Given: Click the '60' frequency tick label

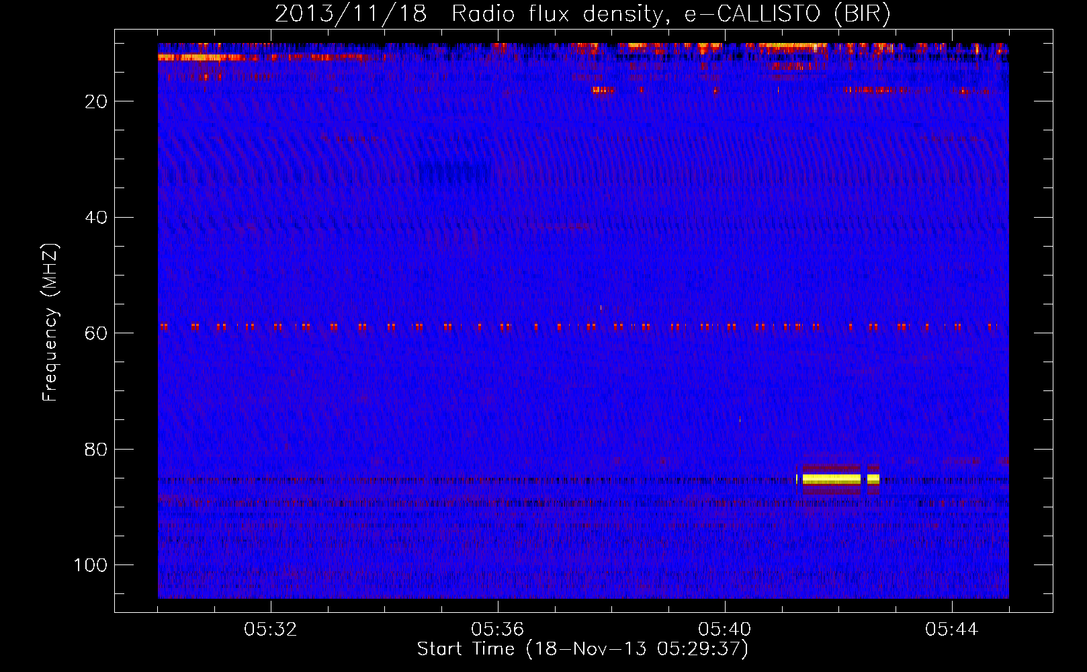Looking at the screenshot, I should (x=97, y=333).
